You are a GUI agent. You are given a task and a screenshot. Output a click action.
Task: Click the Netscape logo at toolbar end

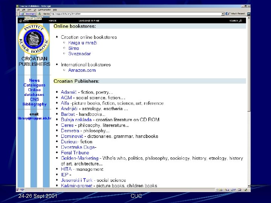pyautogui.click(x=249, y=14)
